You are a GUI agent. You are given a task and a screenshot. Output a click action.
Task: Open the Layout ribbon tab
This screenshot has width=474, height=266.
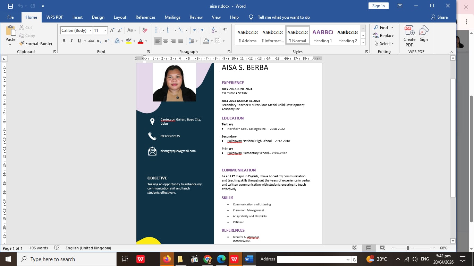120,17
